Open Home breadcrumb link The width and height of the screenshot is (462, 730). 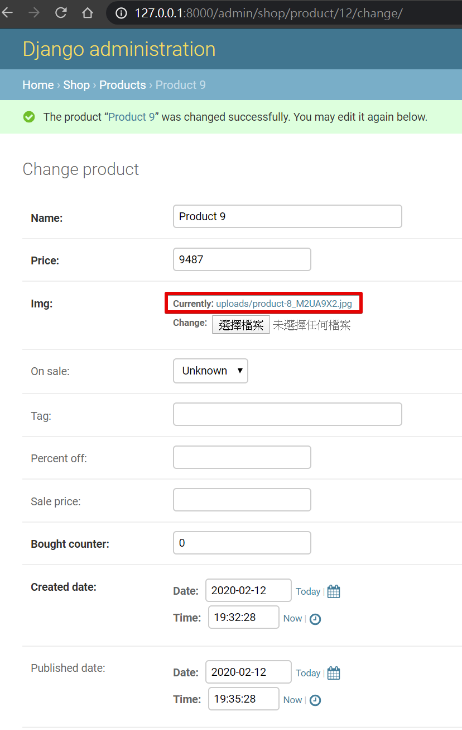pyautogui.click(x=38, y=85)
